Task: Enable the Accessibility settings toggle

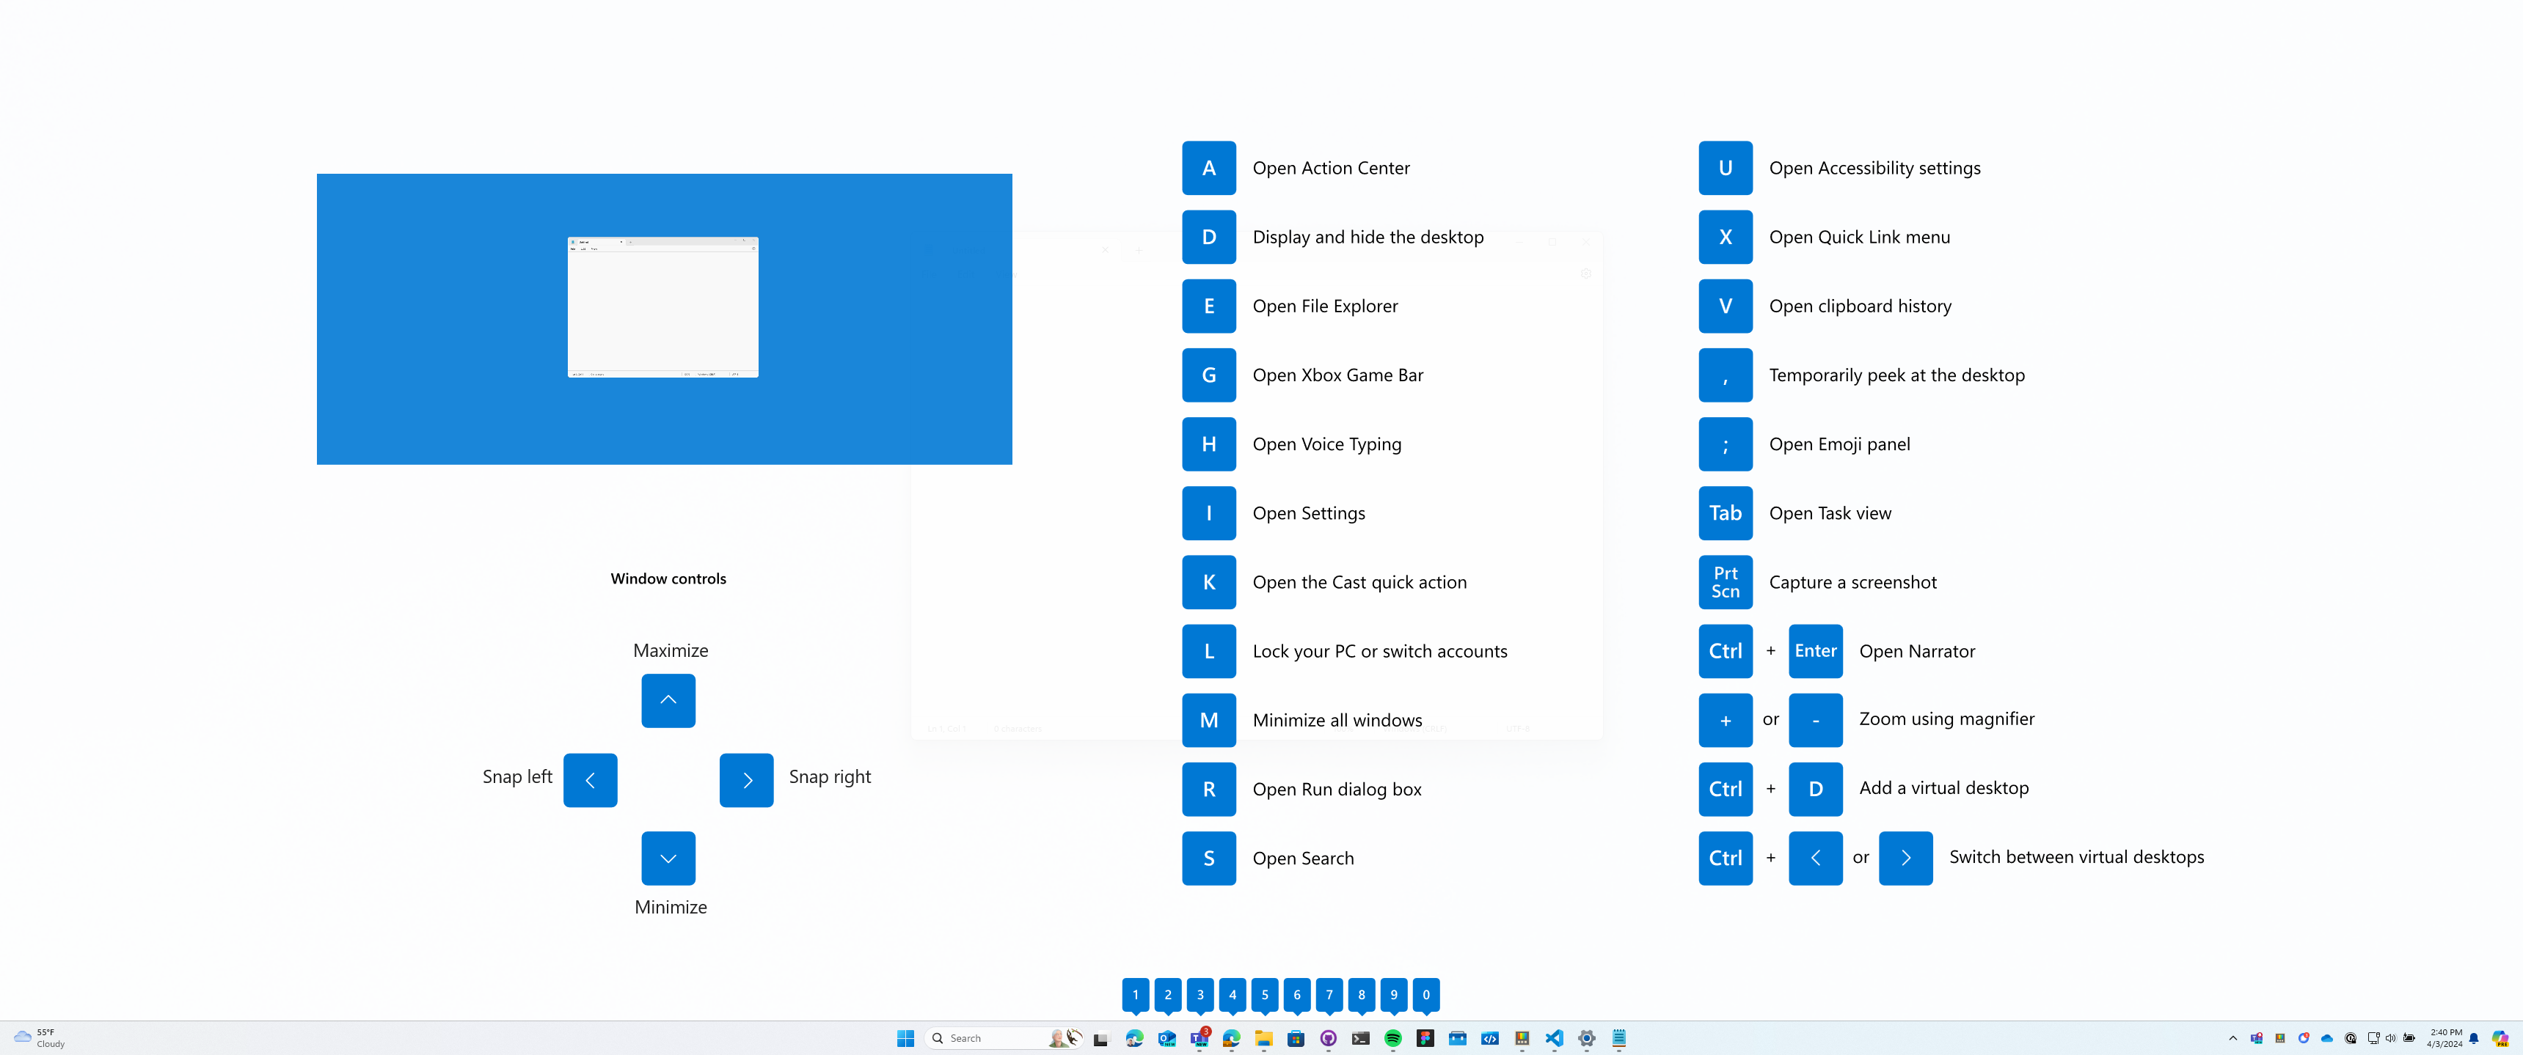Action: tap(1725, 167)
